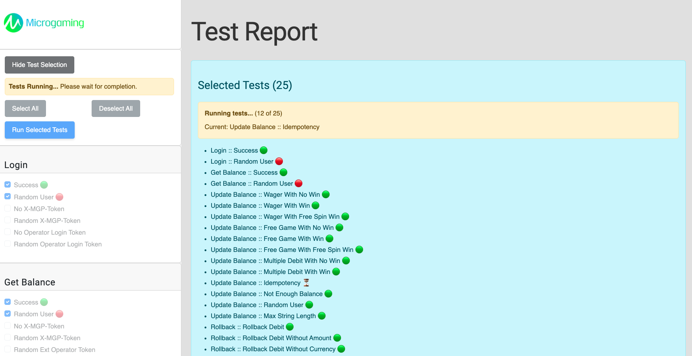Click the hourglass icon beside Idempotency

[x=306, y=282]
